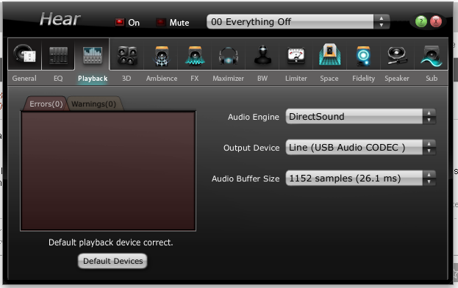Close Hear with the red X button
The image size is (458, 288).
pyautogui.click(x=436, y=21)
